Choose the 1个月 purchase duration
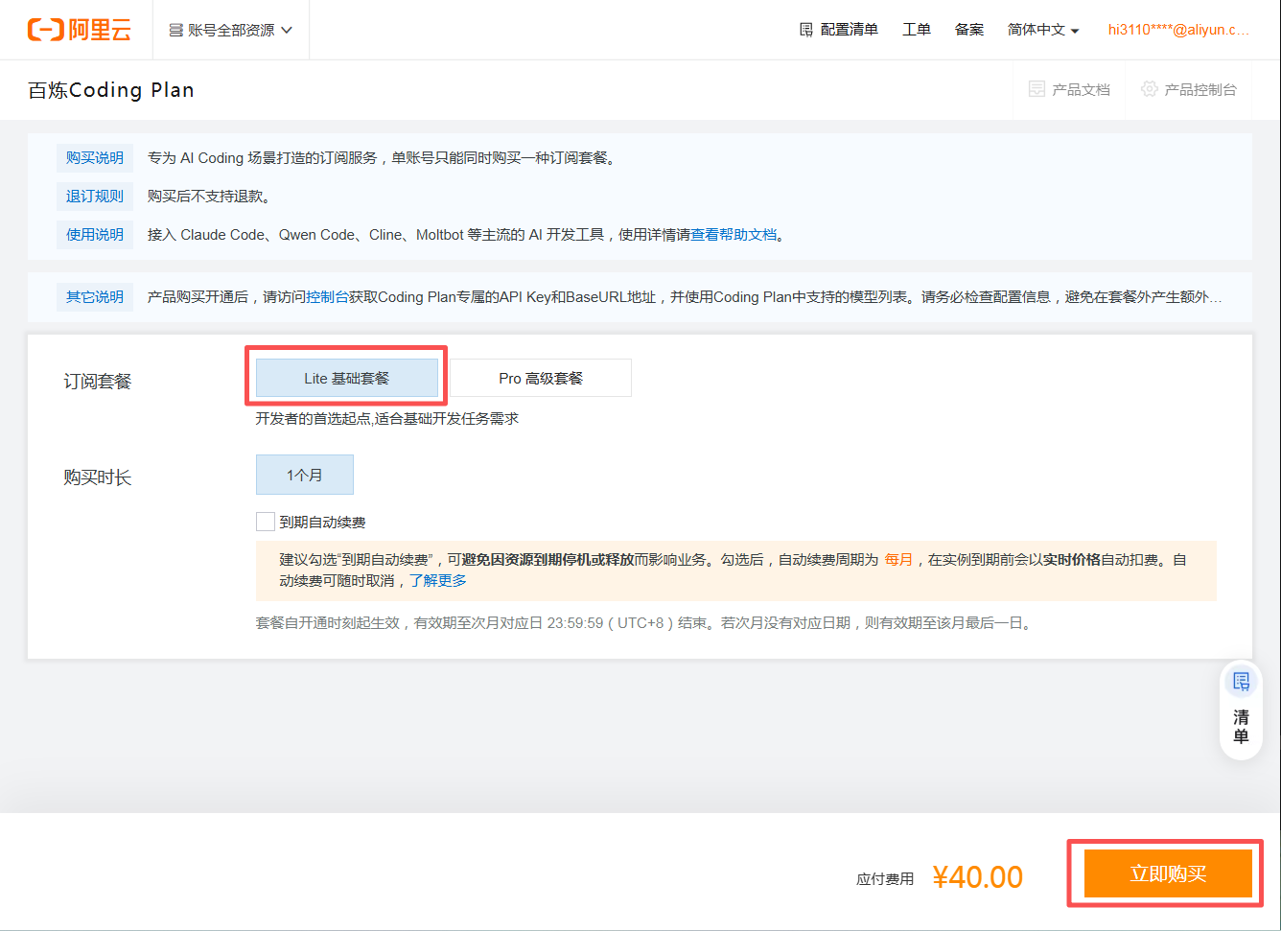Image resolution: width=1281 pixels, height=931 pixels. (x=305, y=475)
